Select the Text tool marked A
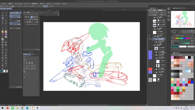195x110 pixels. [x=6, y=63]
